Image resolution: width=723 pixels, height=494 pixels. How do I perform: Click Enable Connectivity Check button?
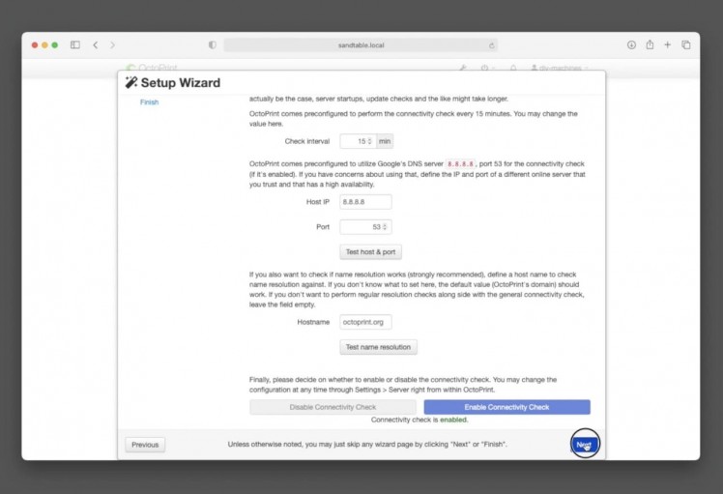coord(506,407)
